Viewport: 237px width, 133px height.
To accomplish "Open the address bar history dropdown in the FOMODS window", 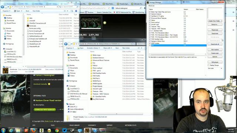I will pos(131,44).
